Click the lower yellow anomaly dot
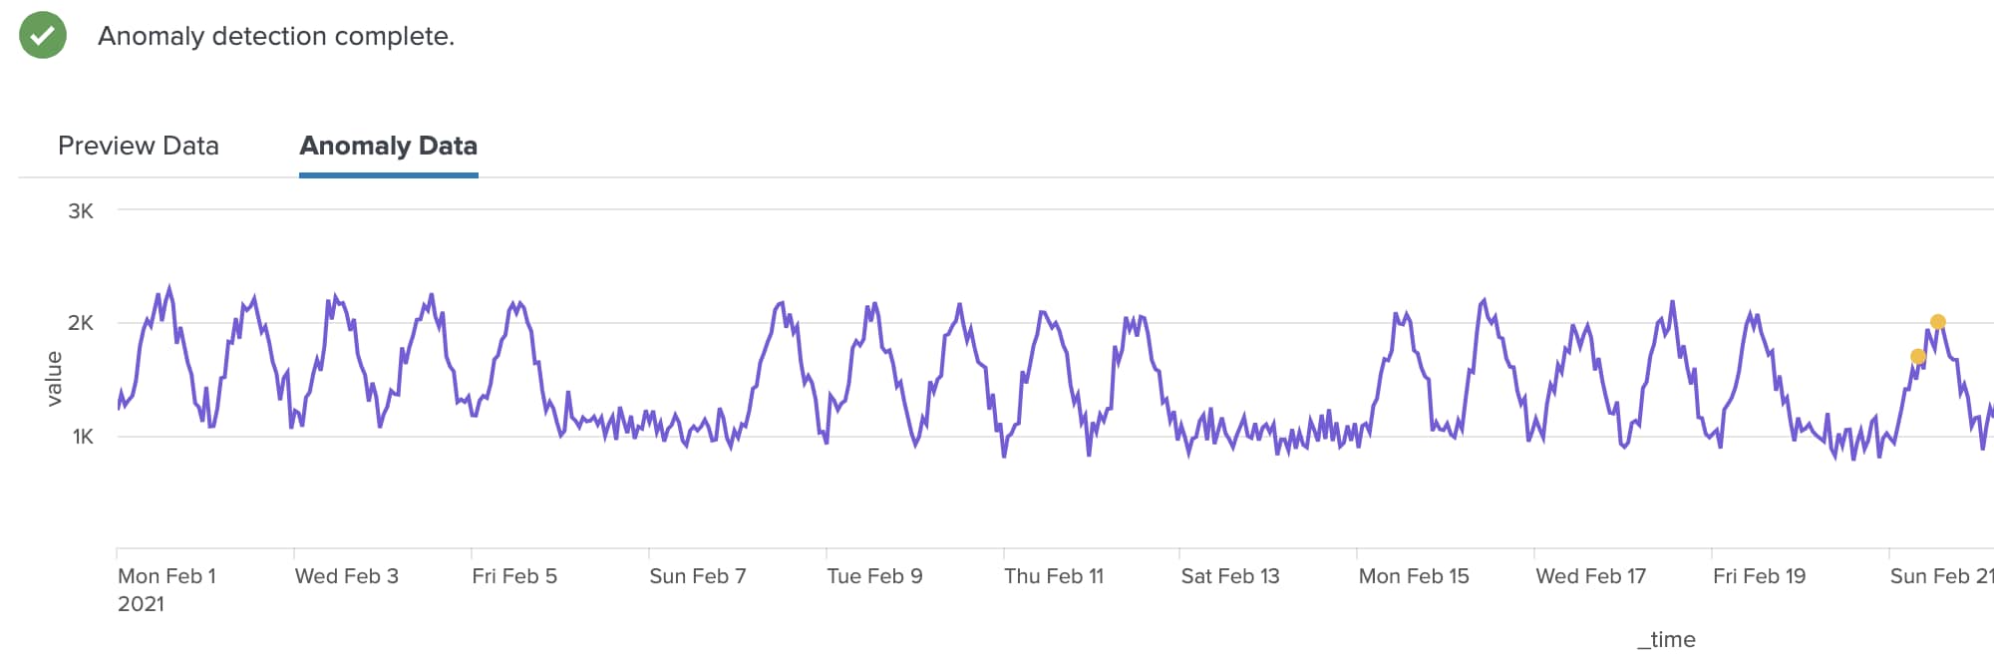The image size is (1994, 656). click(1917, 357)
